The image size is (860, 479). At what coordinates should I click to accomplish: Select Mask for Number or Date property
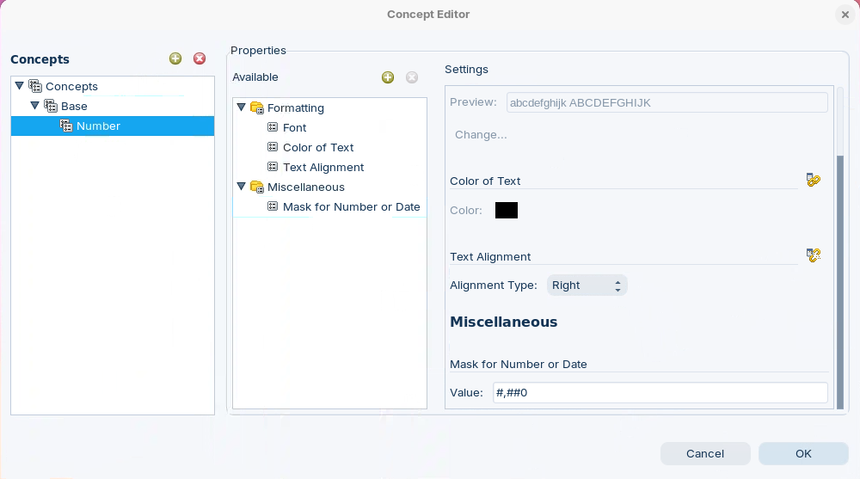point(351,207)
